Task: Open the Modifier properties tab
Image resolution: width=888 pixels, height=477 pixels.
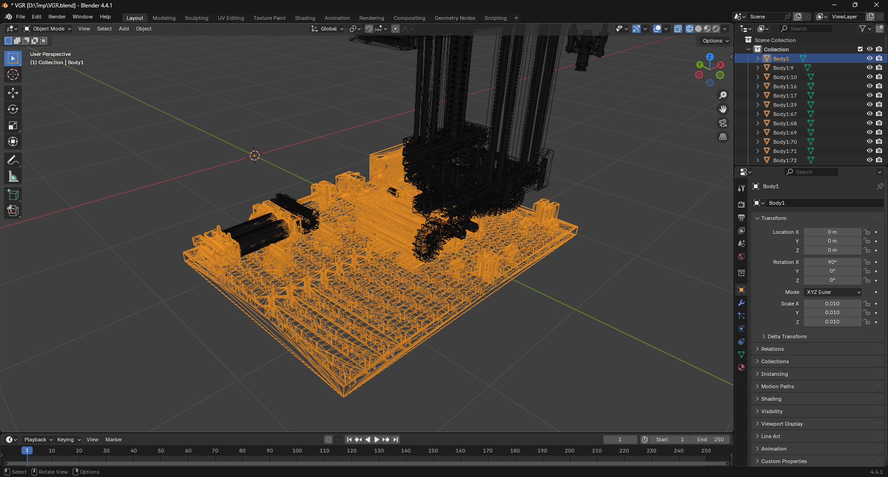Action: 741,303
